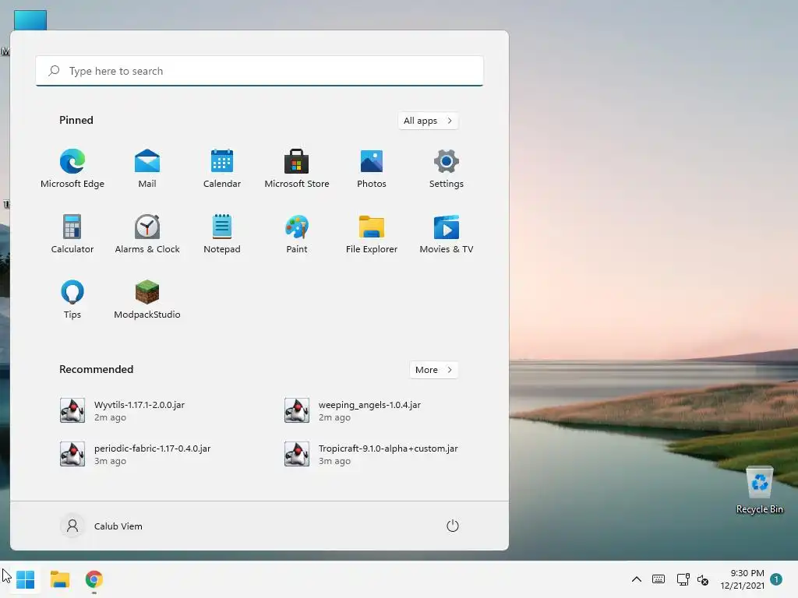This screenshot has height=598, width=798.
Task: Open Tropicraft-9.1.0-alpha+custom.jar file
Action: (x=372, y=454)
